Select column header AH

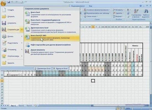(126, 27)
